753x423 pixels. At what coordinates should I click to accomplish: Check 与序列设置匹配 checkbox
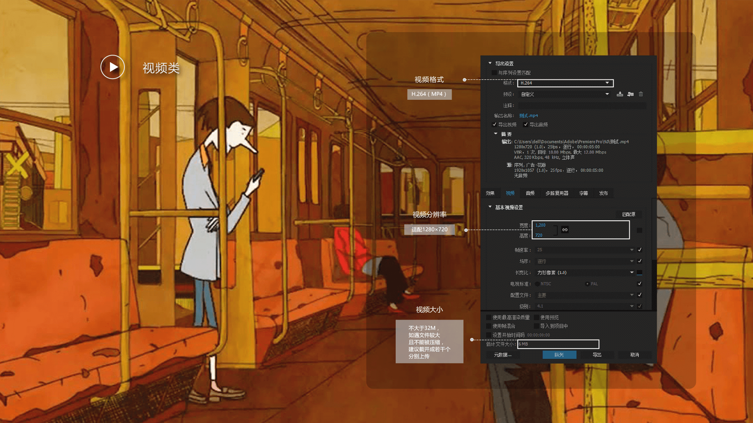coord(494,73)
